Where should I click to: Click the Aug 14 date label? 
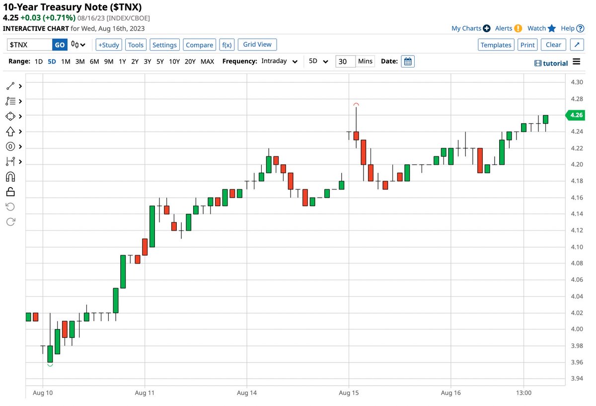247,393
